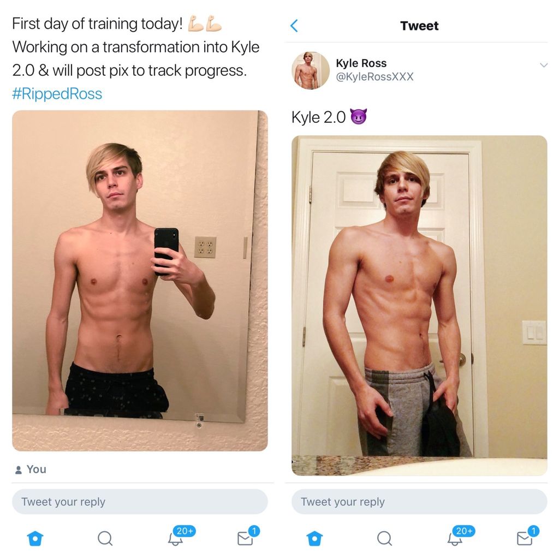
Task: Open Search on the right navigation bar
Action: (385, 538)
